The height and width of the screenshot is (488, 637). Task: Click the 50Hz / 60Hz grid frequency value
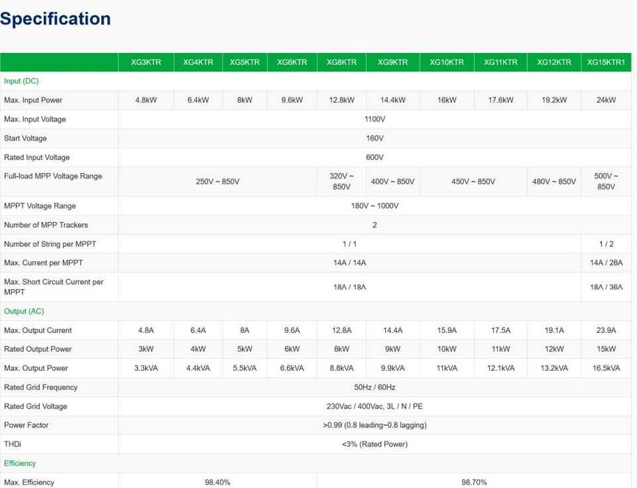[x=375, y=387]
